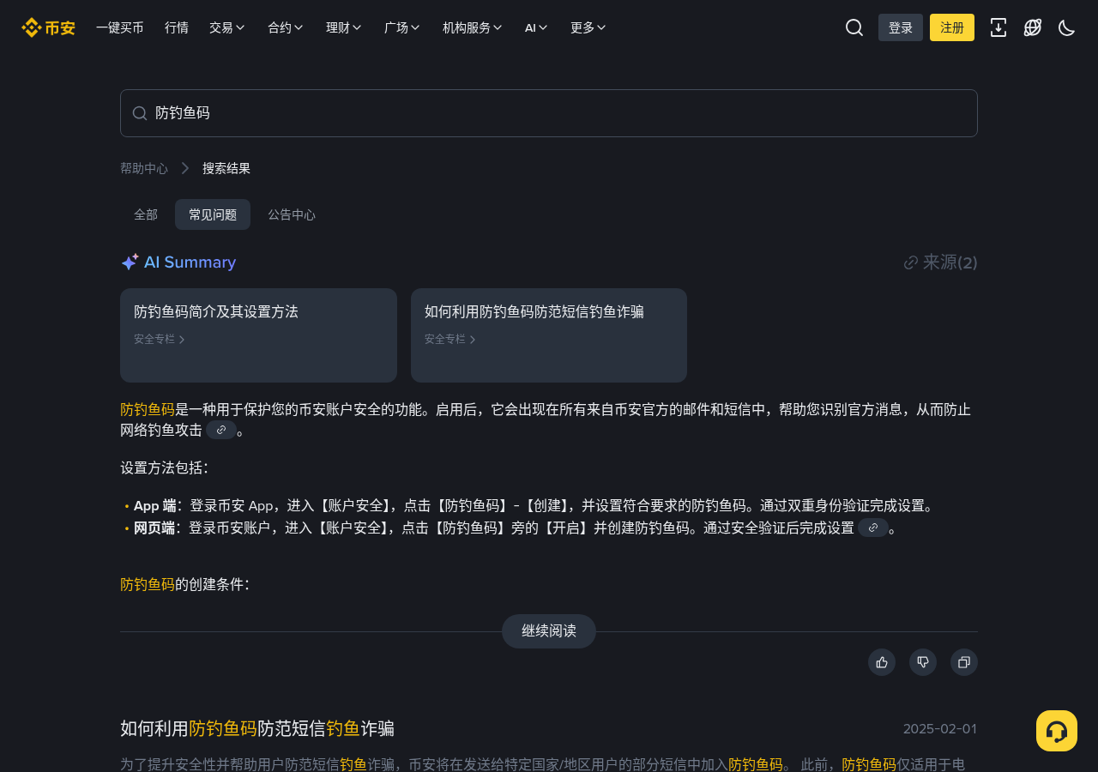
Task: Open the 行情 menu item
Action: pos(177,27)
